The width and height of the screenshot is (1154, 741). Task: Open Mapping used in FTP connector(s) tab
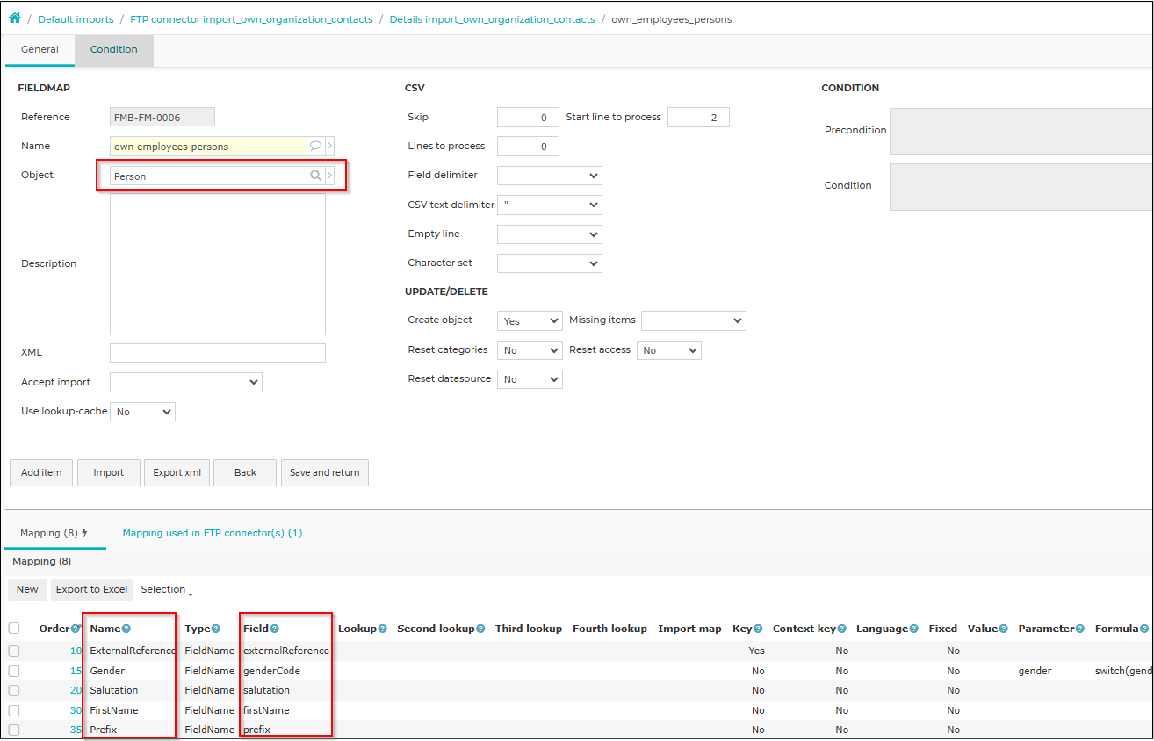(x=213, y=533)
